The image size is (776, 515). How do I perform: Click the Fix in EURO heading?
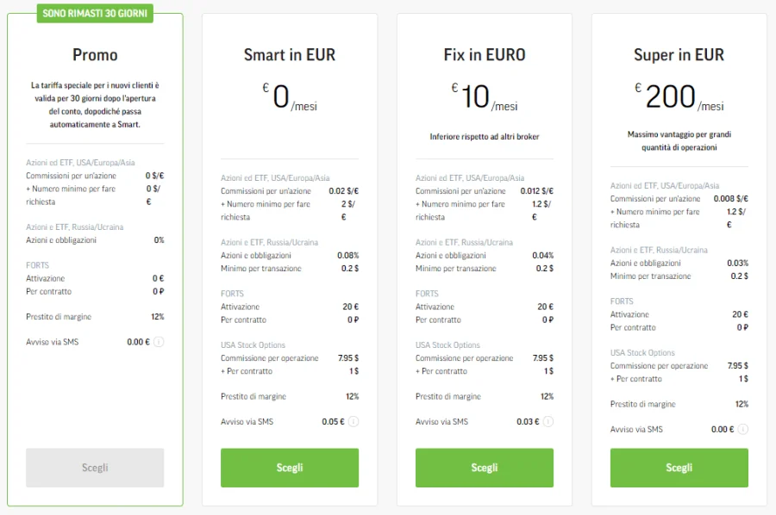(485, 55)
